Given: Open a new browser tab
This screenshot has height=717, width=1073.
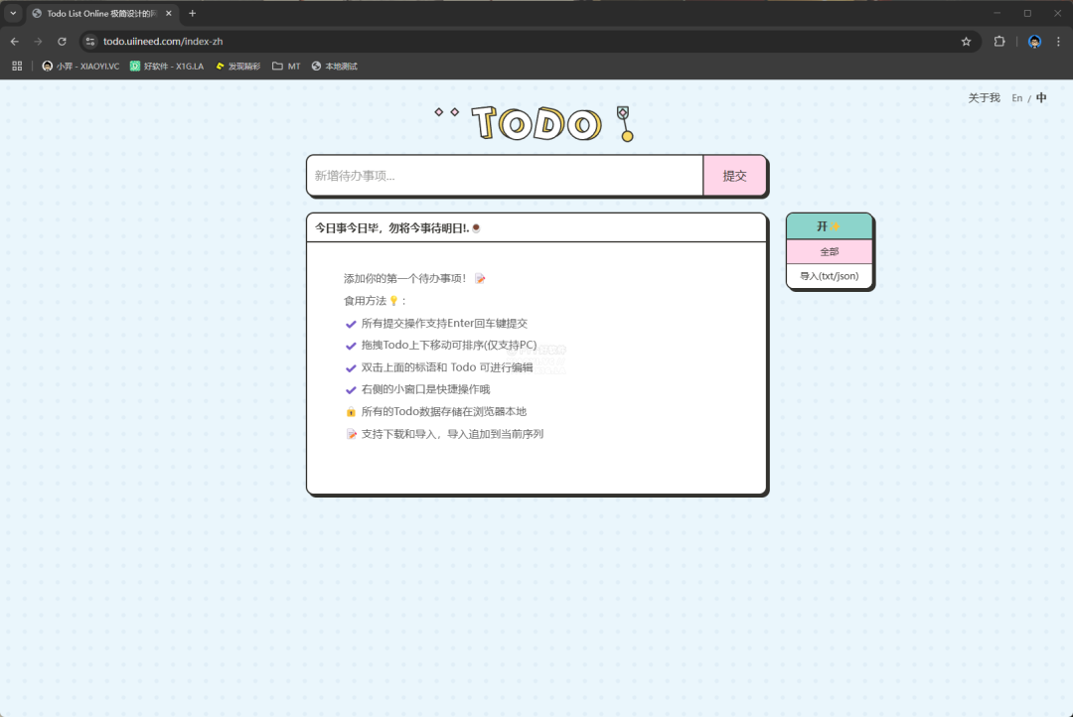Looking at the screenshot, I should pyautogui.click(x=192, y=13).
